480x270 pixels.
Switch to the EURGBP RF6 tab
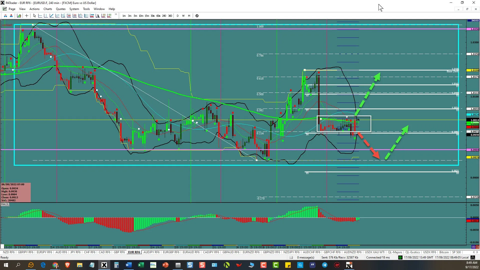[171, 252]
